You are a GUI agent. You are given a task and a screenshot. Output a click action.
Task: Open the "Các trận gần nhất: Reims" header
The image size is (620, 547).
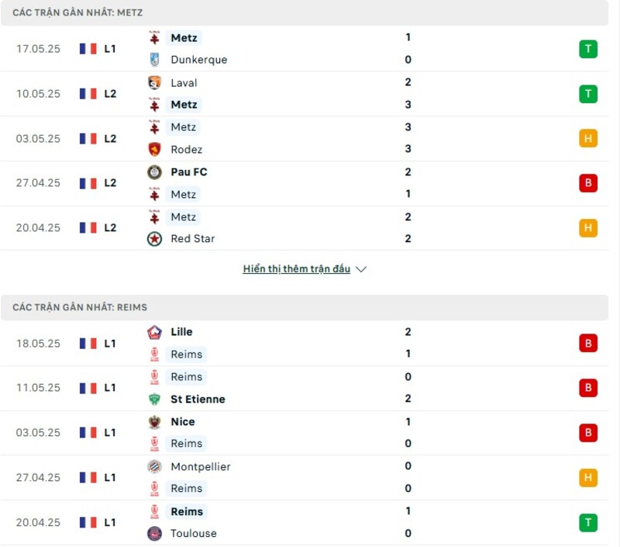coord(80,308)
